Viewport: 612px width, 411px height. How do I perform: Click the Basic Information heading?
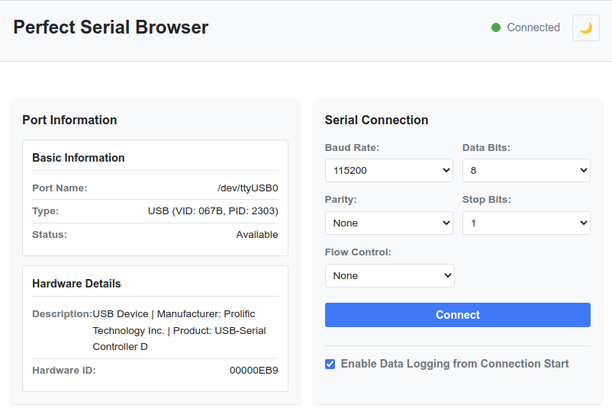click(79, 158)
